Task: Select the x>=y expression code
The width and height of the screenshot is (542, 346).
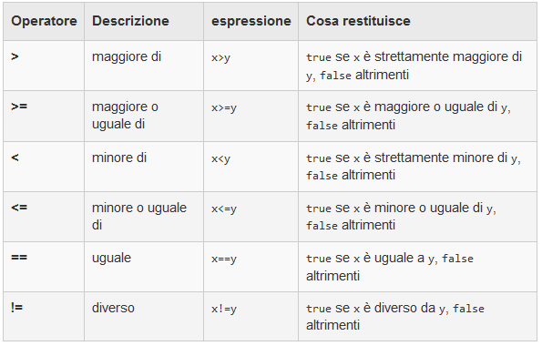Action: (224, 107)
